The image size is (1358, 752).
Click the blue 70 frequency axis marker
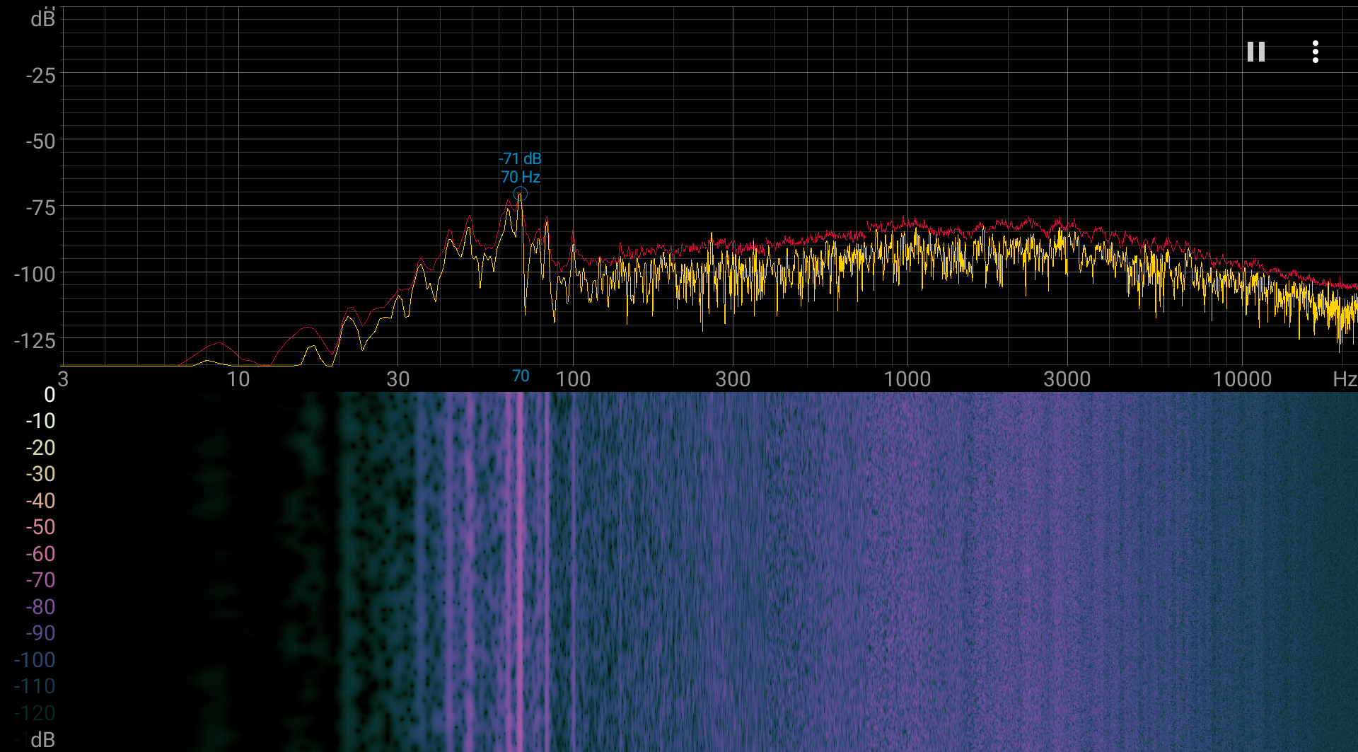coord(521,376)
